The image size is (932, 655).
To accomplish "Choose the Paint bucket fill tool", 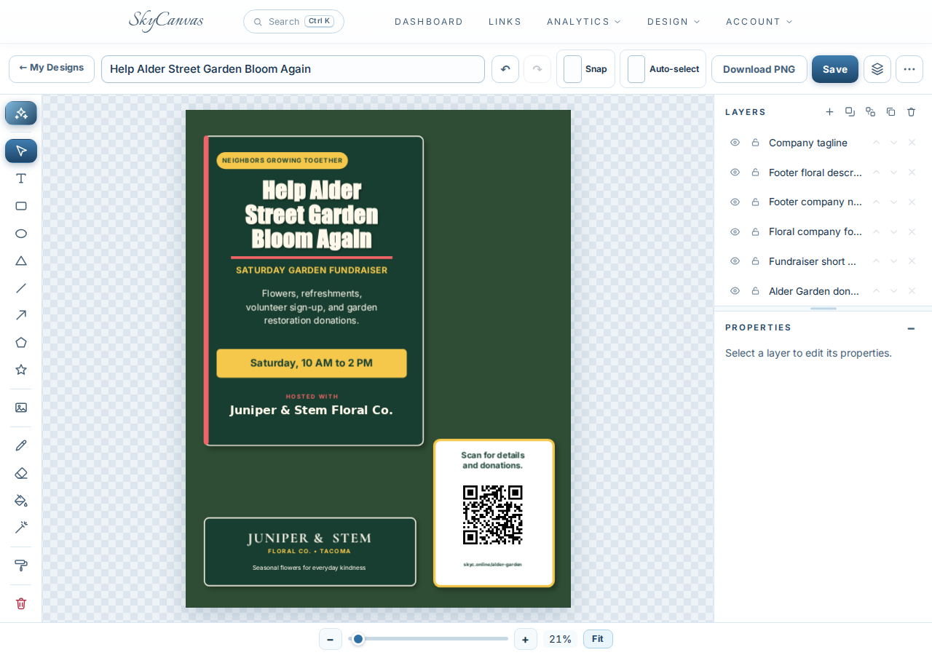I will tap(21, 500).
